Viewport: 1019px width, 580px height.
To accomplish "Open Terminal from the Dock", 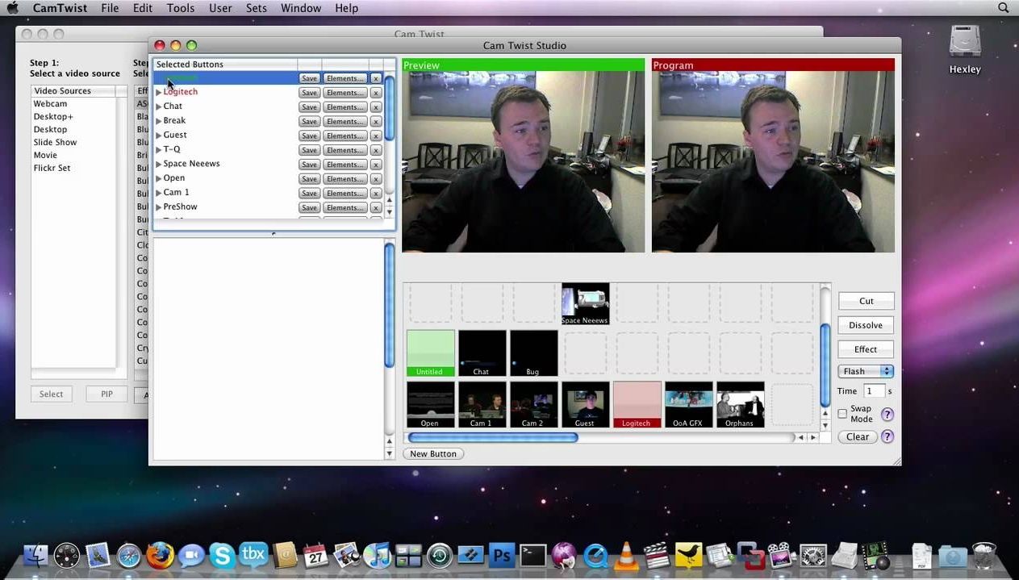I will point(533,555).
